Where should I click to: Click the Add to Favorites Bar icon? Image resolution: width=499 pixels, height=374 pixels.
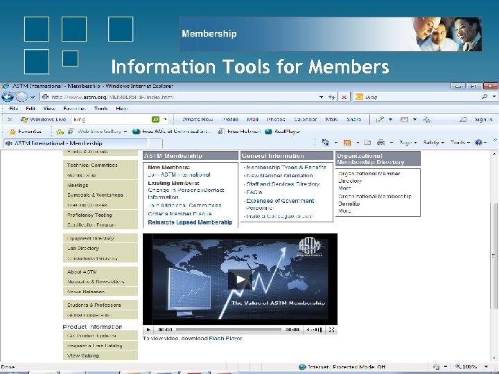60,132
